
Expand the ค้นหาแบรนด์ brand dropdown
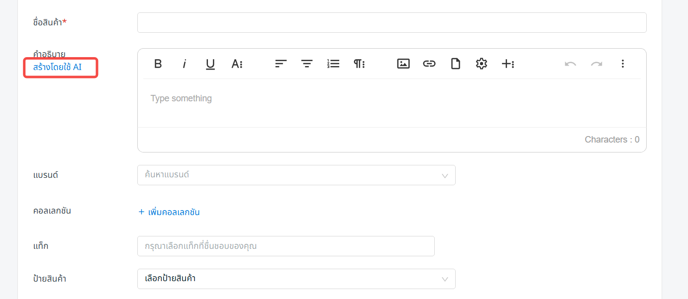[296, 175]
